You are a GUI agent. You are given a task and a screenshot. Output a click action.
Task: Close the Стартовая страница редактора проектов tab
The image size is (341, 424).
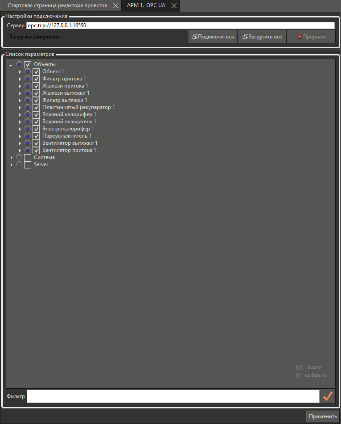pyautogui.click(x=115, y=5)
